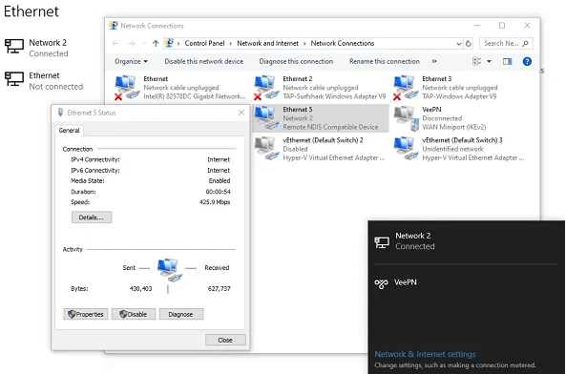Open Network & Internet settings link
The height and width of the screenshot is (374, 566).
425,354
